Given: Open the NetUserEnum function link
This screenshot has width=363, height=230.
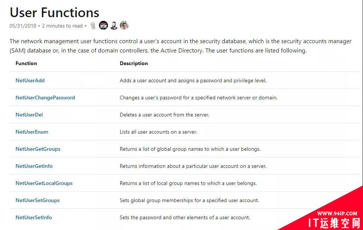Looking at the screenshot, I should [x=32, y=132].
